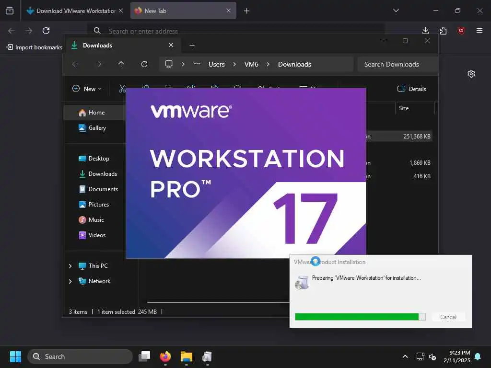Toggle the Details pane in Explorer
This screenshot has height=368, width=491.
click(x=412, y=89)
